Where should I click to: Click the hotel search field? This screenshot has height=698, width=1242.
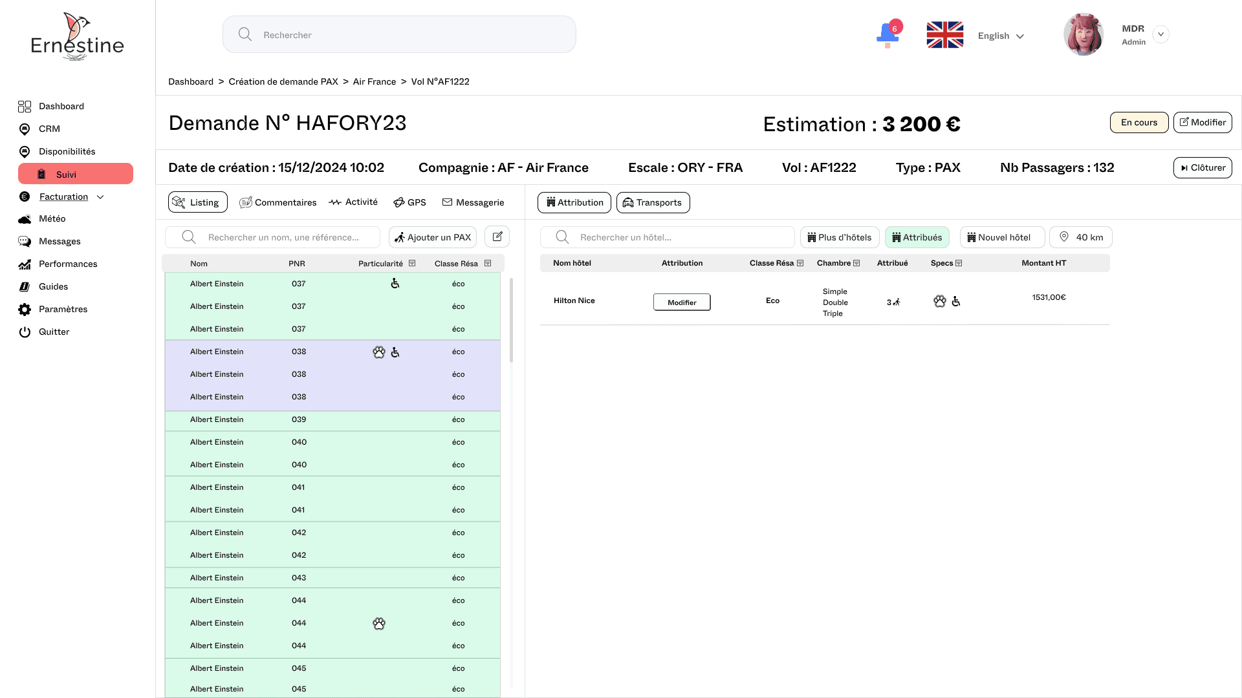[x=666, y=237]
